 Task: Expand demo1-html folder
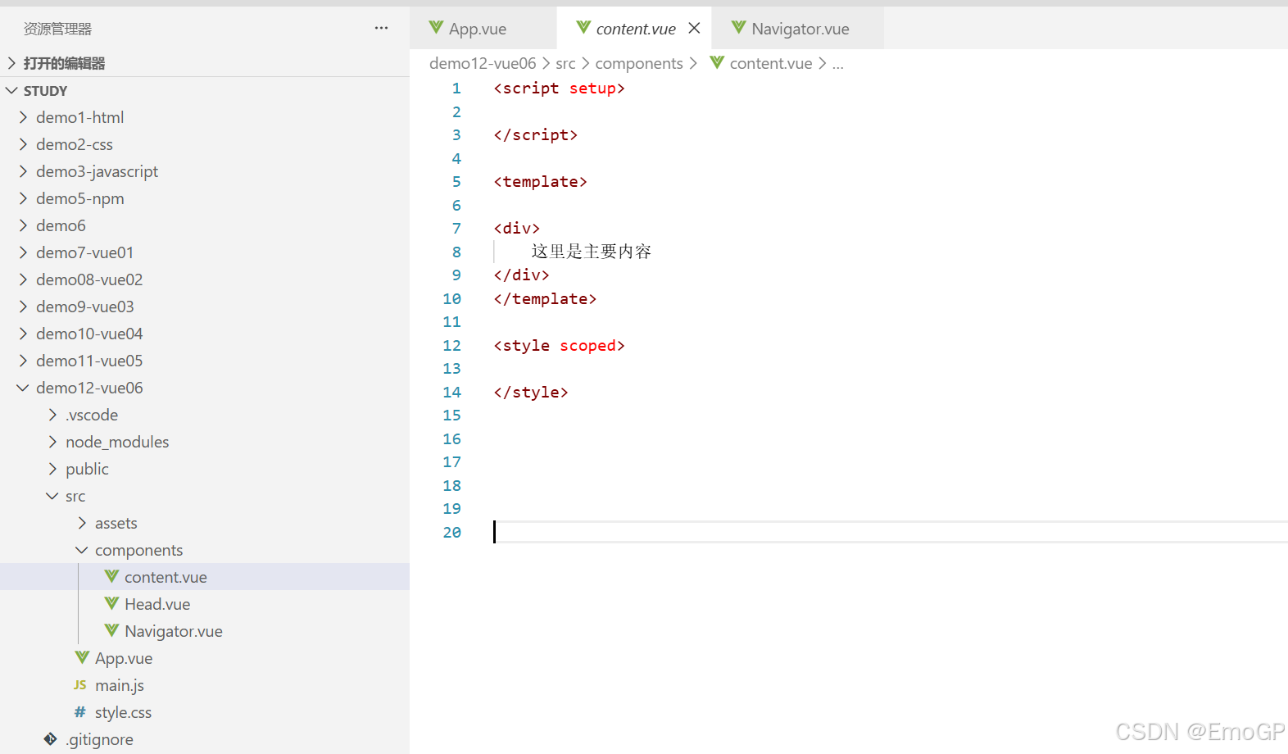[205, 117]
